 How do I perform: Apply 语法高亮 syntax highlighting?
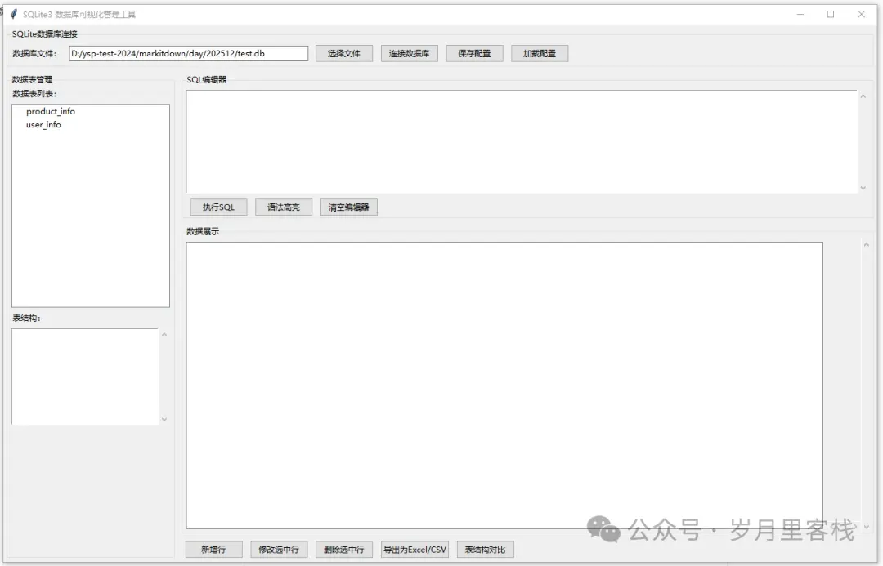point(284,207)
